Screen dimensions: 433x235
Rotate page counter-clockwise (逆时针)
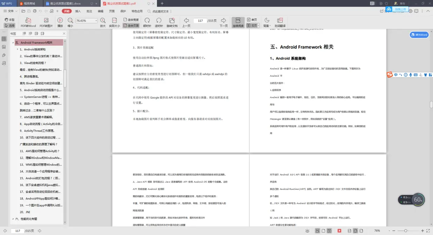[x=159, y=22]
